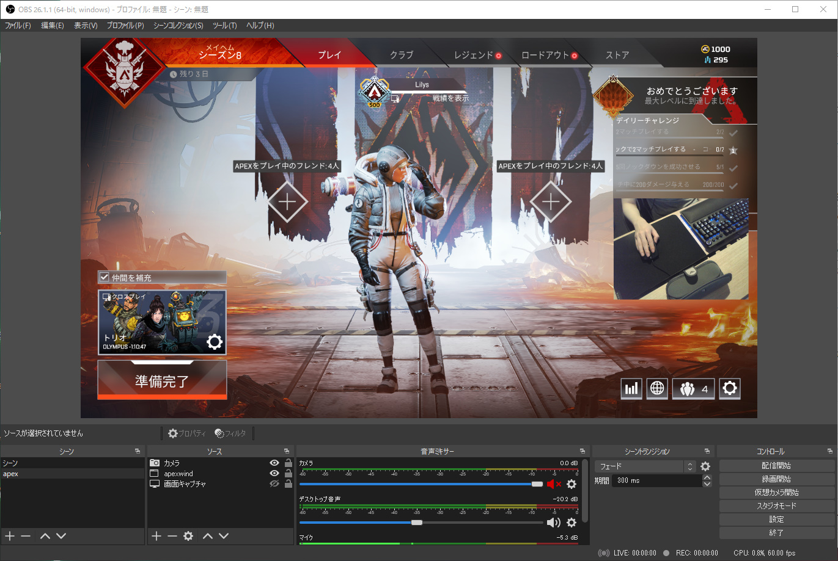The width and height of the screenshot is (838, 561).
Task: Click the game mode gear on トリオ card
Action: 215,341
